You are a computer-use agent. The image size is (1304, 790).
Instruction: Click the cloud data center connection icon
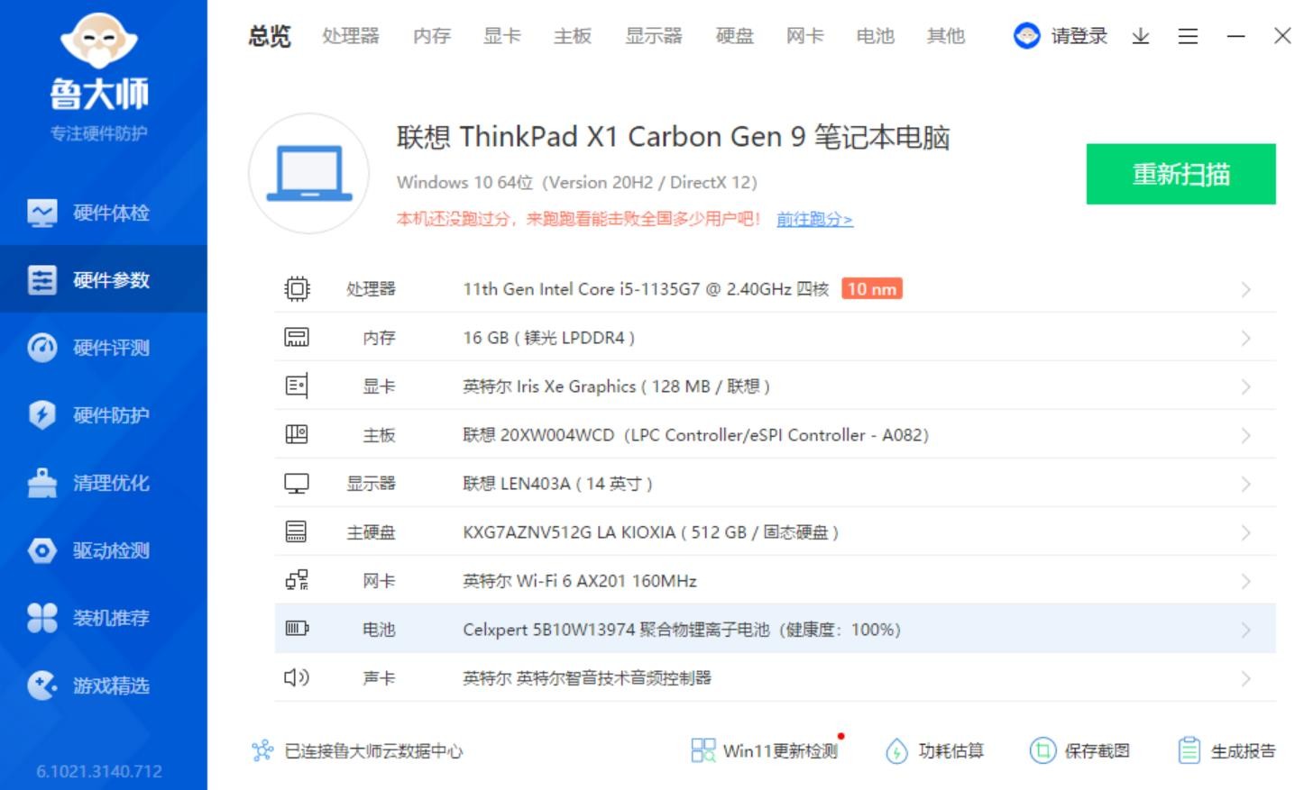262,750
